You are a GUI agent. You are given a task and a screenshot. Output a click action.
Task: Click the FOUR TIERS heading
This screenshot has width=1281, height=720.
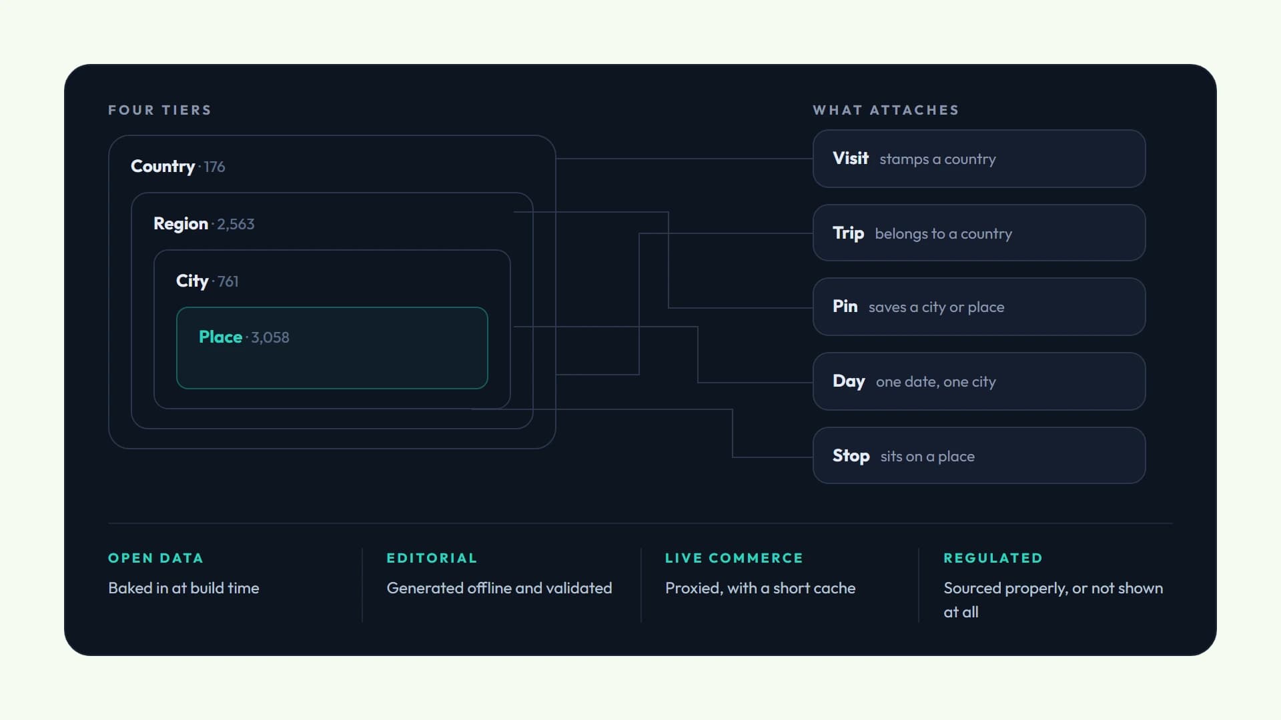pos(159,110)
